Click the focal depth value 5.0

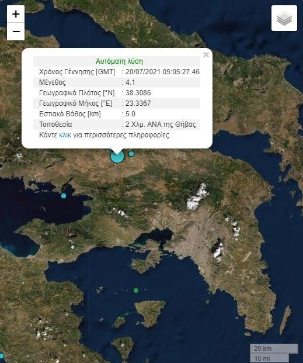pyautogui.click(x=130, y=114)
